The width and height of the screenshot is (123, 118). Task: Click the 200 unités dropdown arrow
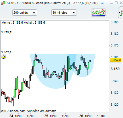[34, 13]
